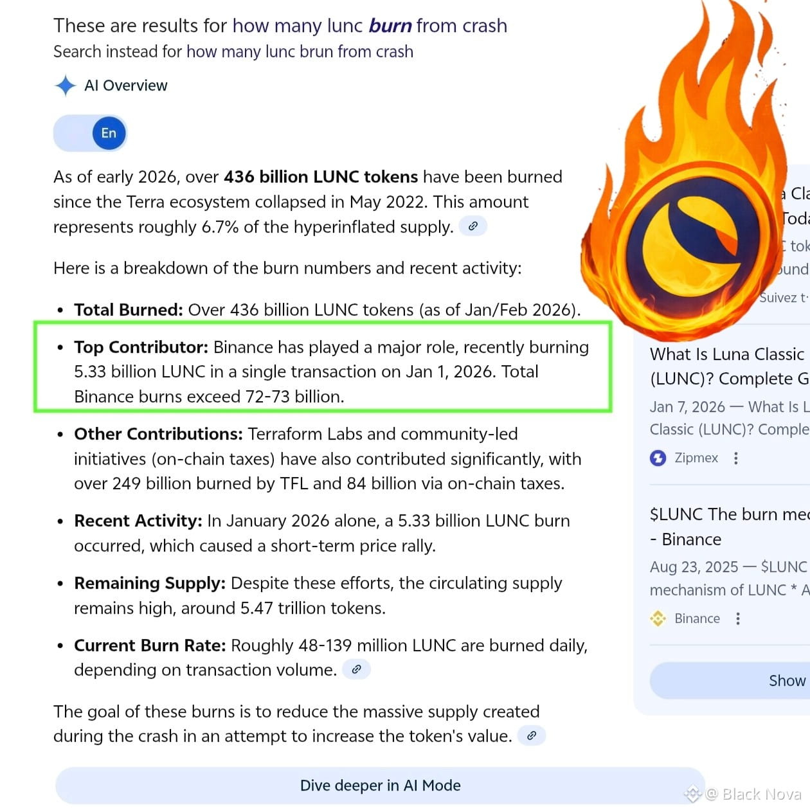Click the 'Aug 23, 2025' article date
This screenshot has width=810, height=810.
pos(694,567)
